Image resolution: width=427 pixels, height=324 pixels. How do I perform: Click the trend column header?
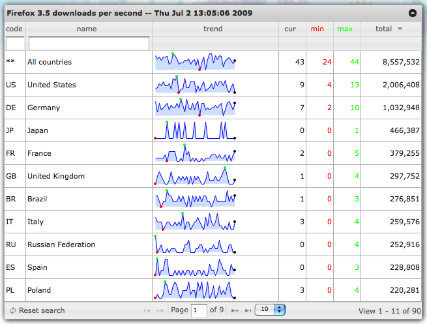point(213,29)
